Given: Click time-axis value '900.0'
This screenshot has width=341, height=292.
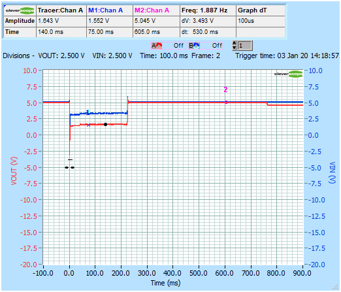Looking at the screenshot, I should tap(302, 273).
